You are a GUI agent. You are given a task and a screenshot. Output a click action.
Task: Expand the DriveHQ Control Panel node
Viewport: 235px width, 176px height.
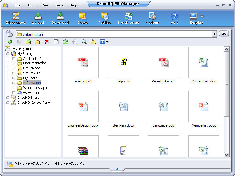(x=8, y=103)
